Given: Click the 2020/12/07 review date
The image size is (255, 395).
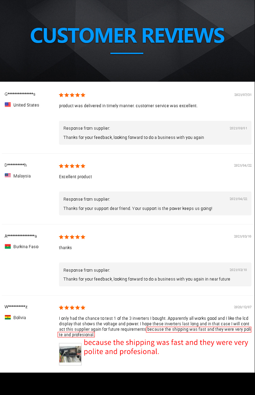Looking at the screenshot, I should (243, 307).
